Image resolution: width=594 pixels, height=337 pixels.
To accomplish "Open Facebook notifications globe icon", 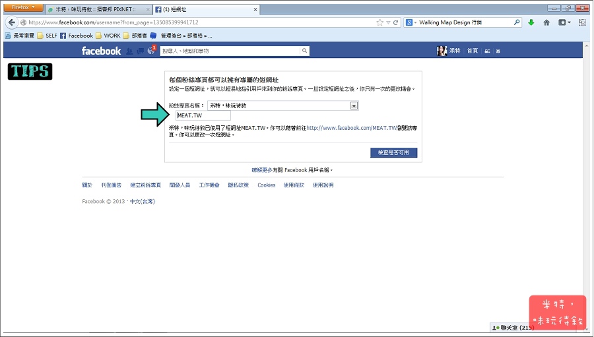I will pos(151,51).
